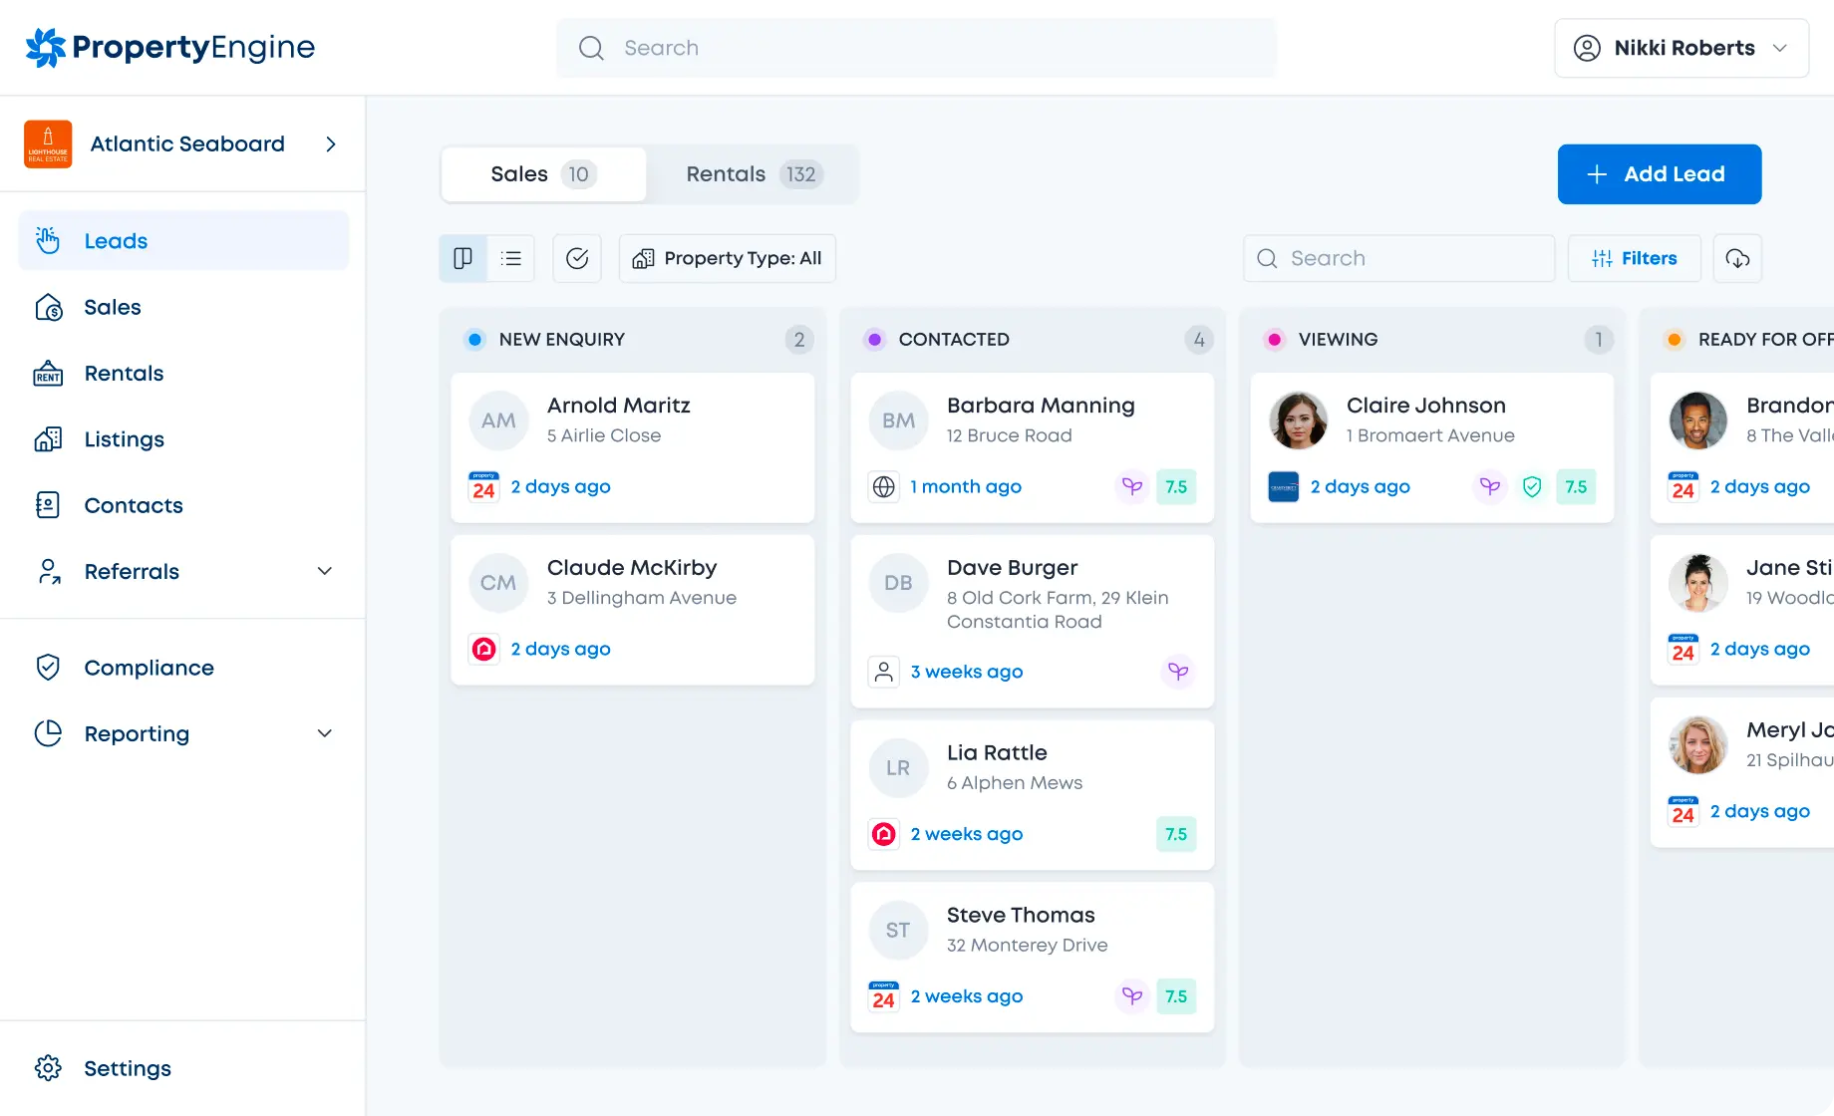Click Property24 icon on Arnold Maritz card
The image size is (1834, 1116).
[x=484, y=487]
